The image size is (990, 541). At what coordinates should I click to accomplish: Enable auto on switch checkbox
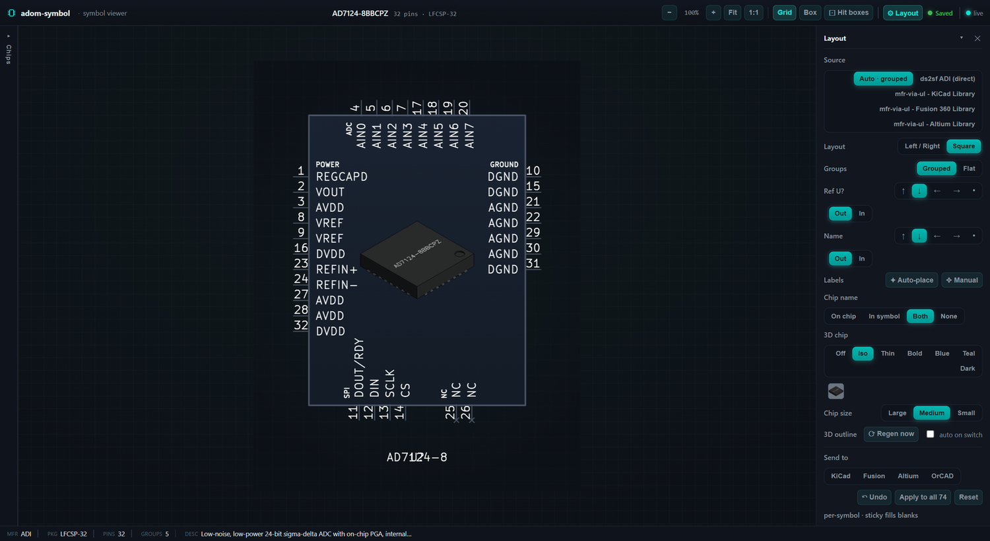point(930,434)
